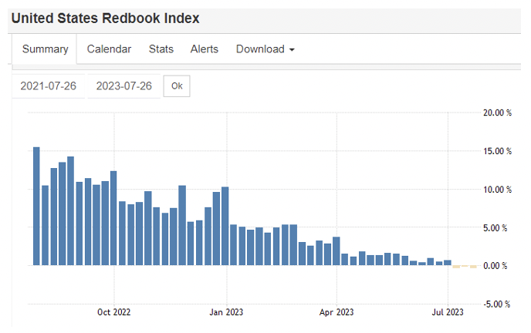
Task: Click the Jul 2023 x-axis label
Action: (x=447, y=312)
